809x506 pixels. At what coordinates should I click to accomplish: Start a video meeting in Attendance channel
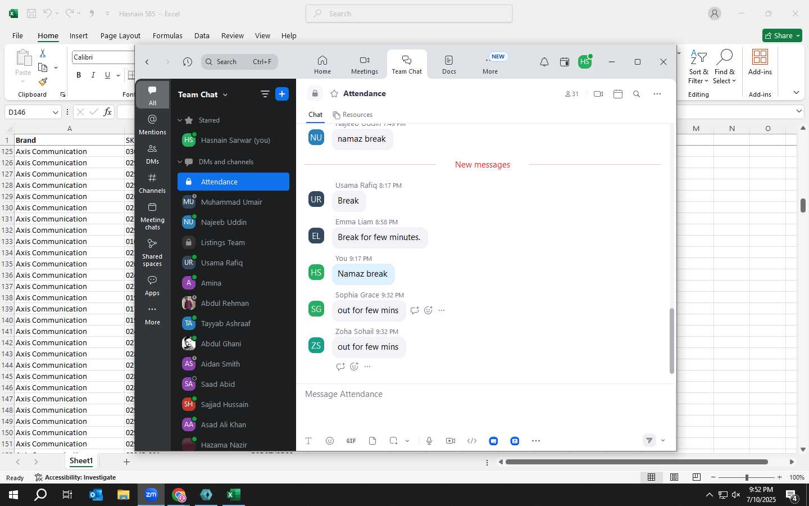point(598,94)
